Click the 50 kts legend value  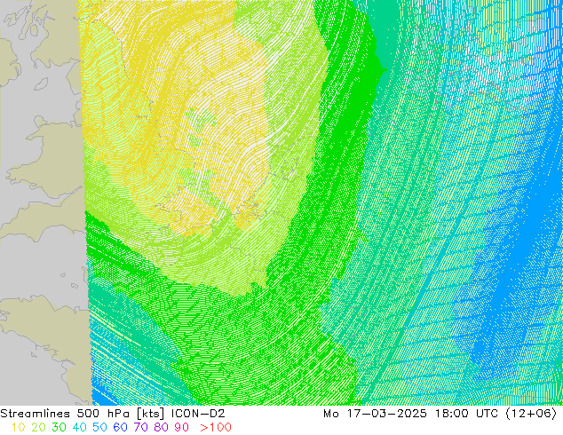[99, 427]
